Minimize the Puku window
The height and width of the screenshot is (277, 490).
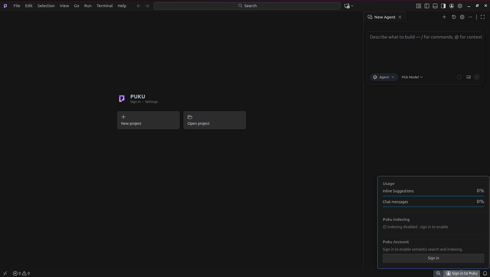pyautogui.click(x=469, y=6)
